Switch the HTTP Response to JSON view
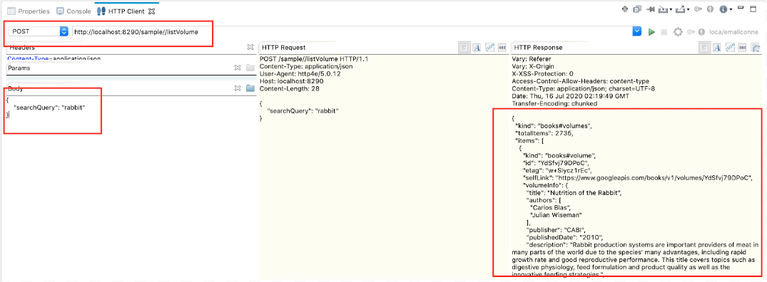Image resolution: width=767 pixels, height=282 pixels. point(730,48)
